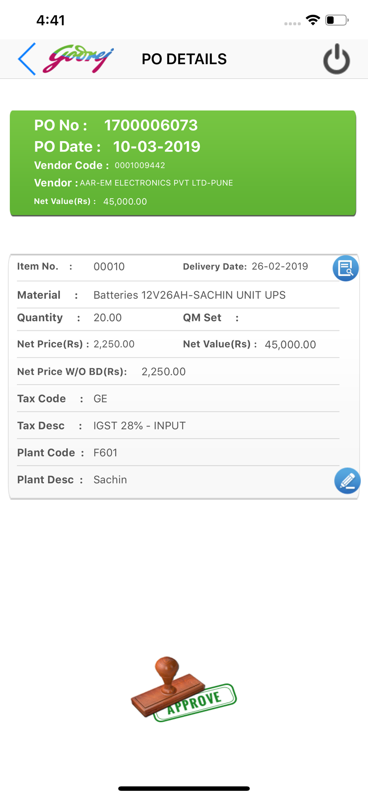Tap the blue pencil edit icon
The image size is (368, 798).
click(347, 481)
